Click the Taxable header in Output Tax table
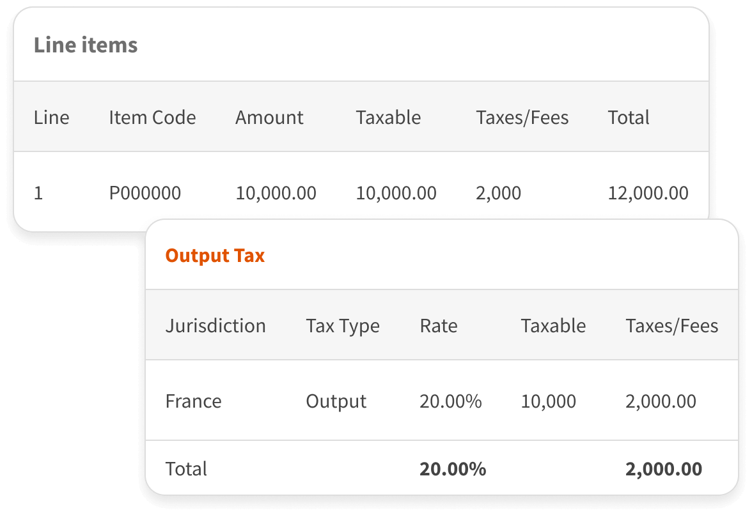The width and height of the screenshot is (752, 515). click(x=553, y=326)
